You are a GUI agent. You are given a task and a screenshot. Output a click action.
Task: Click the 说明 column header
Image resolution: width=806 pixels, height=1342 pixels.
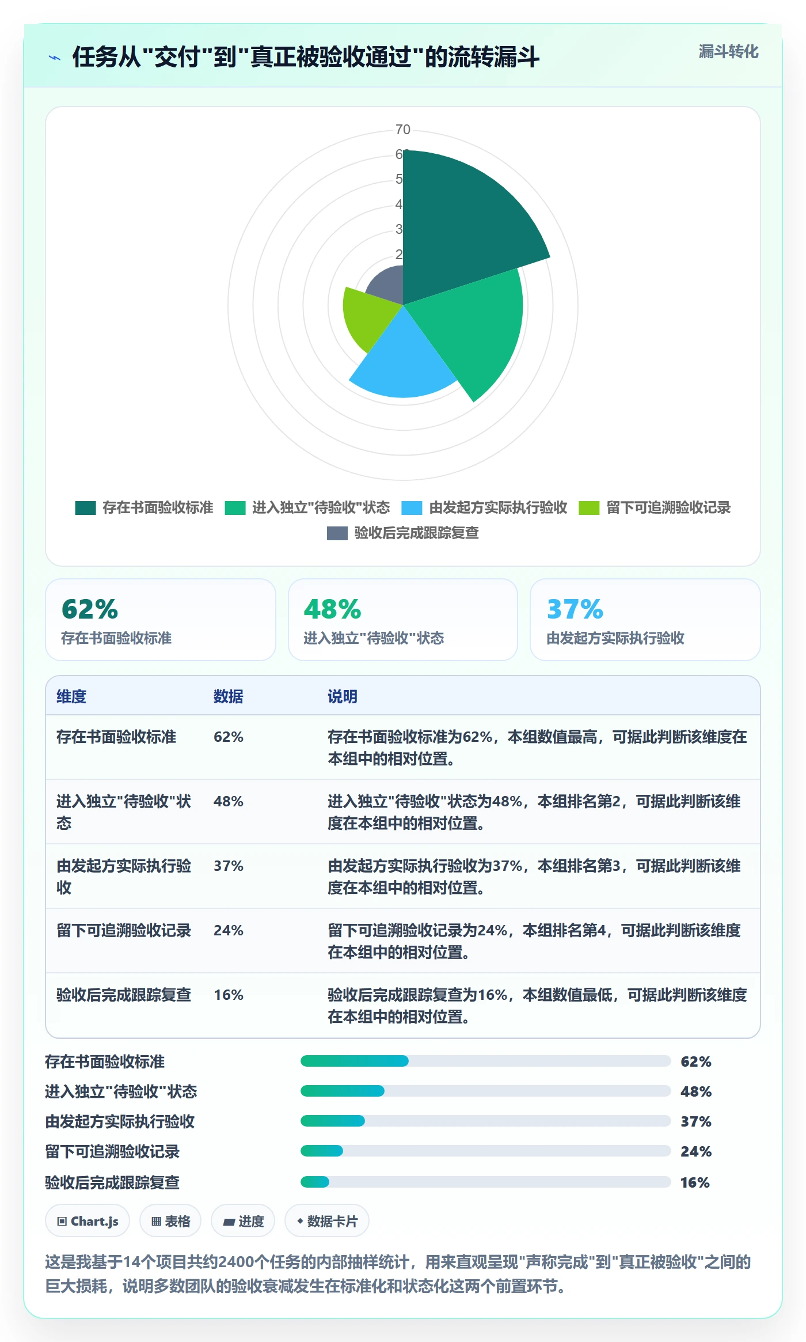tap(343, 696)
